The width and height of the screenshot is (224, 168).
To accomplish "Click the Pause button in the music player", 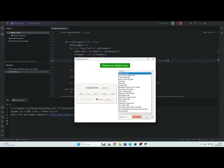I will click(x=96, y=93).
